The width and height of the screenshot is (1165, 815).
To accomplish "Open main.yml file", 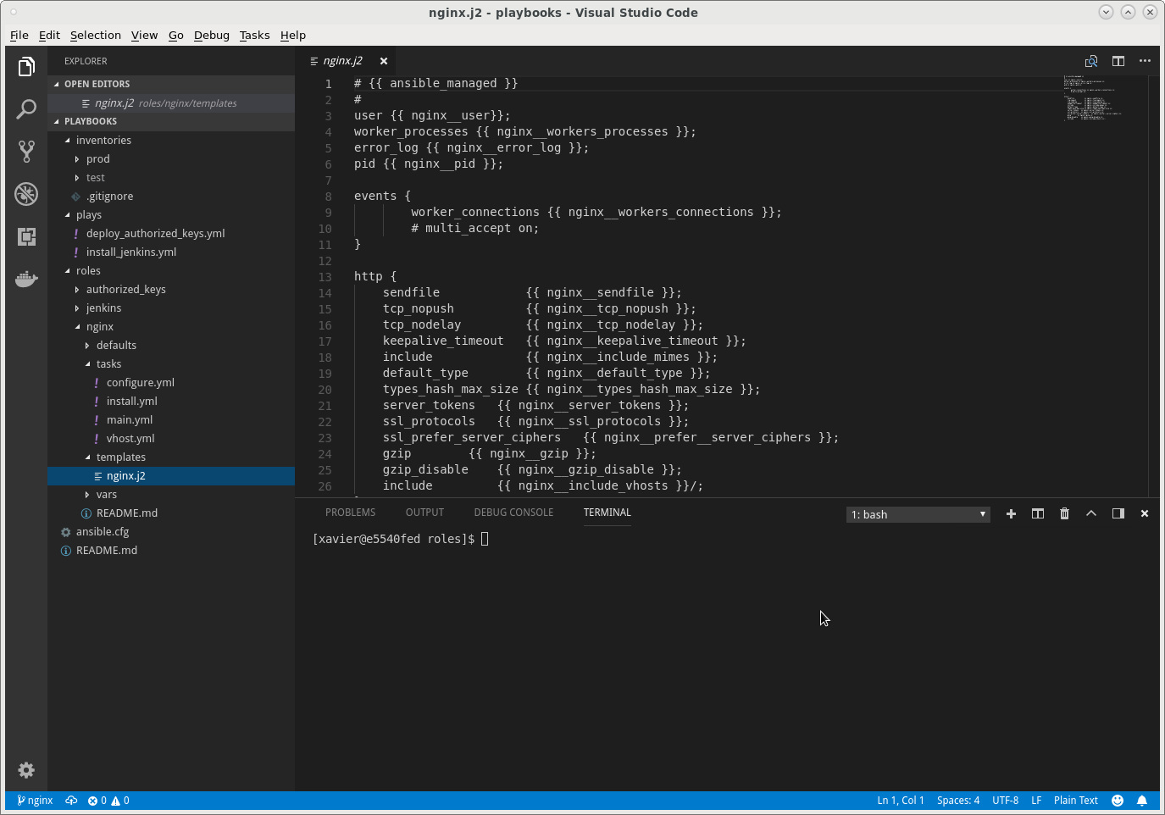I will pos(171,420).
